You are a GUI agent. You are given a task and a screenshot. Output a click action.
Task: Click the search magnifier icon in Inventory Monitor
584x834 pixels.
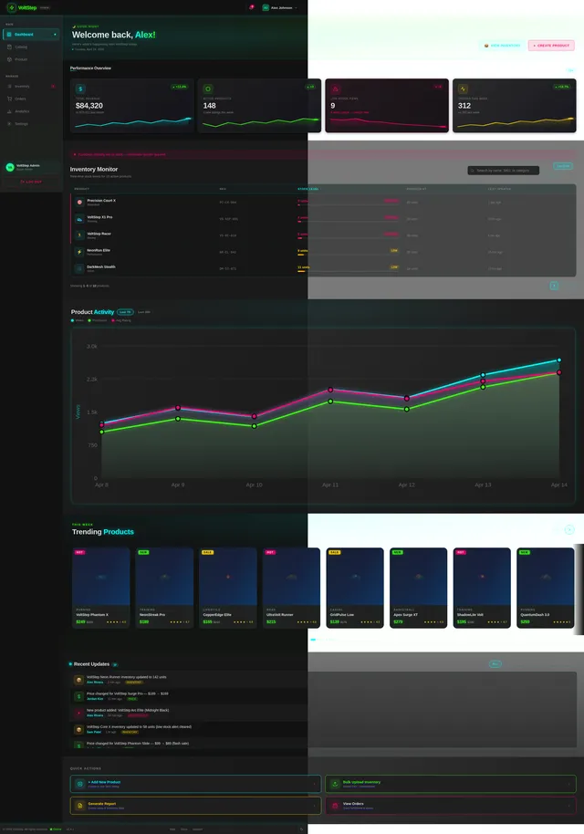tap(472, 171)
